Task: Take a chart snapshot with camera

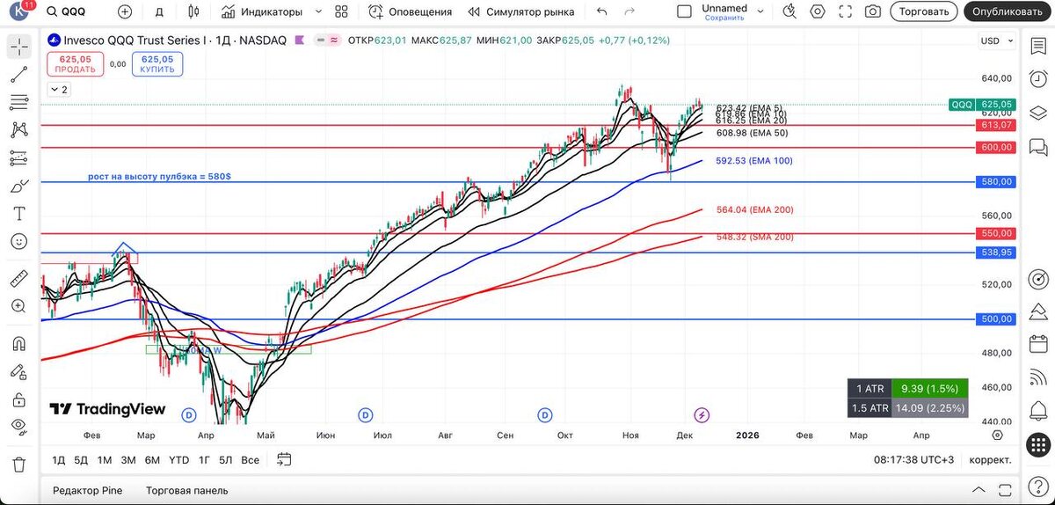Action: pos(872,11)
